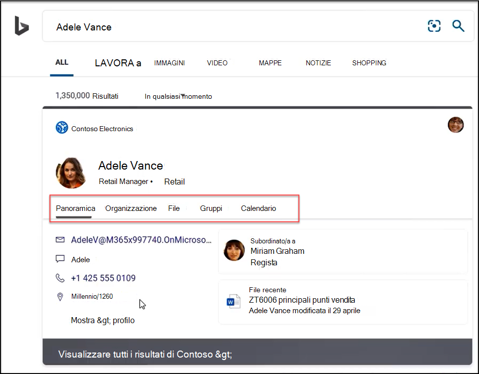Switch to the Organizzazione tab
The height and width of the screenshot is (374, 479).
tap(131, 208)
